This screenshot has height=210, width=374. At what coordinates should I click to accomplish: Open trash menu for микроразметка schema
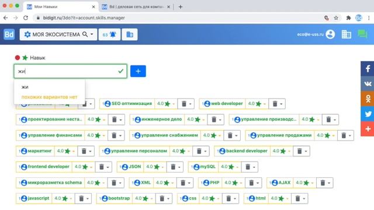[x=116, y=183]
